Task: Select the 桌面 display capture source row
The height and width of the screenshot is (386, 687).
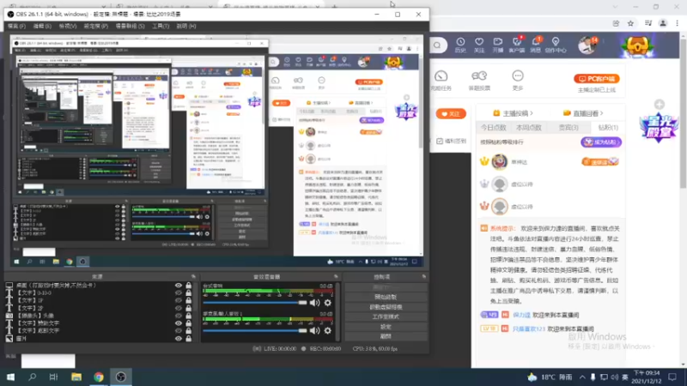Action: point(100,286)
